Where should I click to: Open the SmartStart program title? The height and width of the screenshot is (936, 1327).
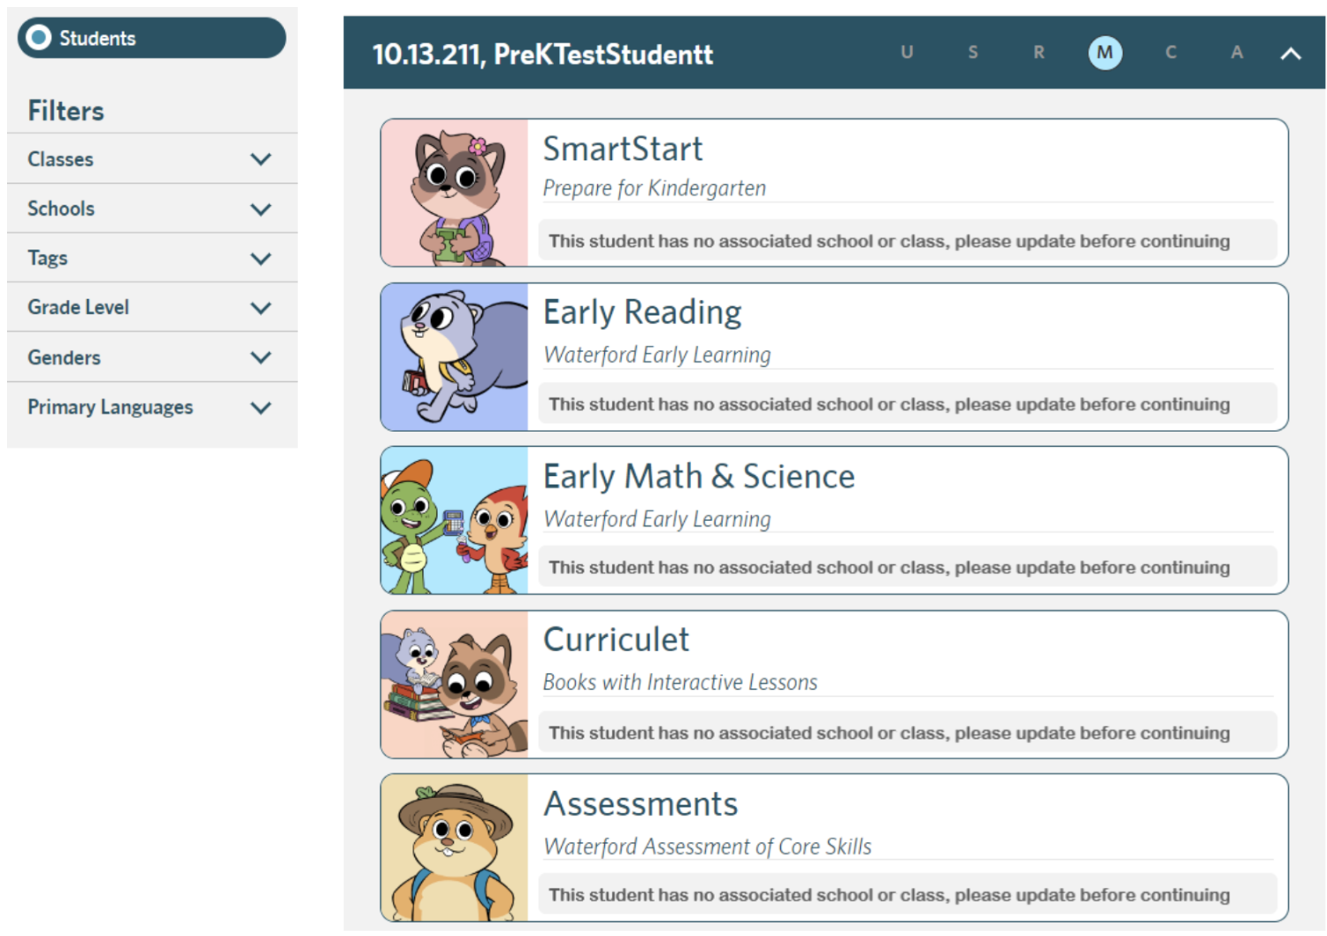(x=623, y=149)
